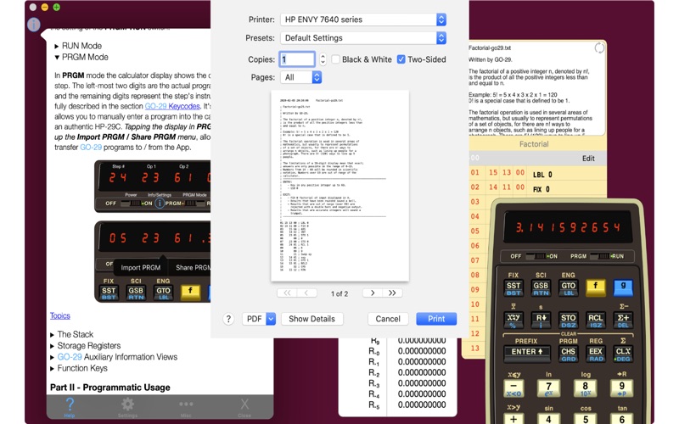The width and height of the screenshot is (679, 424).
Task: Tap the RCL key on the calculator
Action: click(x=596, y=321)
